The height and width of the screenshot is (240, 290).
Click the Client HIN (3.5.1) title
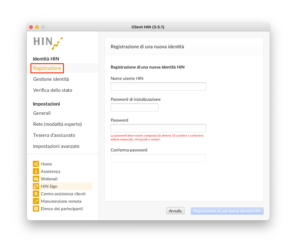[148, 27]
